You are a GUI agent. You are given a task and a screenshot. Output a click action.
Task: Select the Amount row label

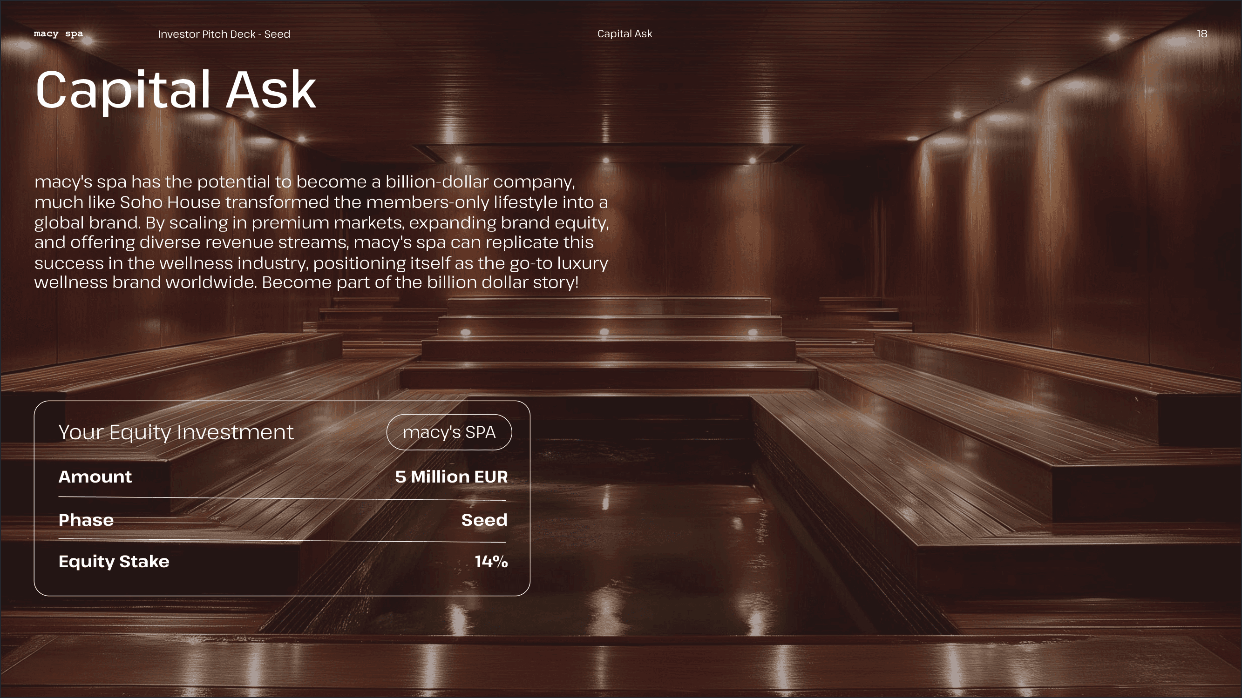[95, 477]
